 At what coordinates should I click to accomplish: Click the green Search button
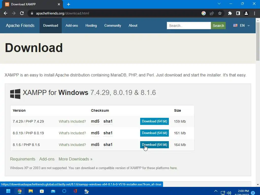(218, 26)
